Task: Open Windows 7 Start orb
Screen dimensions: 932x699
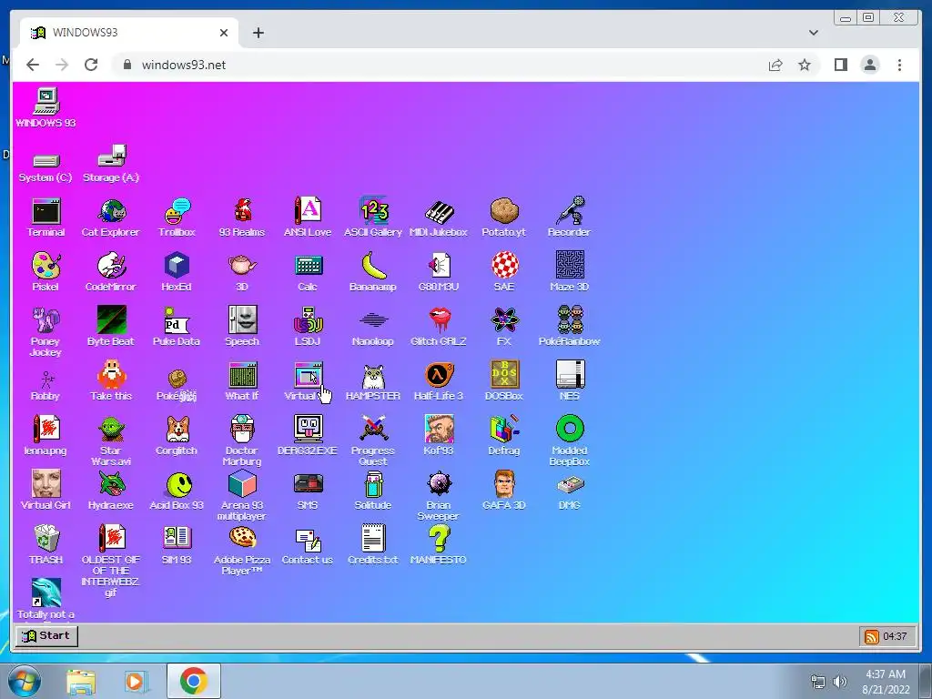Action: 25,681
